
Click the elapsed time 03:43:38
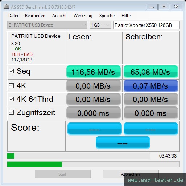pyautogui.click(x=168, y=156)
